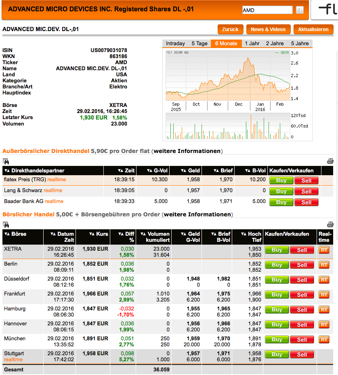Sell via flatex Preis (TRG)
Image resolution: width=338 pixels, height=375 pixels.
coord(307,180)
